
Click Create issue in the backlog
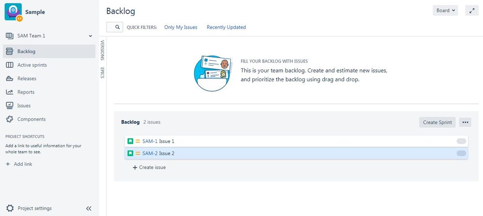coord(149,168)
